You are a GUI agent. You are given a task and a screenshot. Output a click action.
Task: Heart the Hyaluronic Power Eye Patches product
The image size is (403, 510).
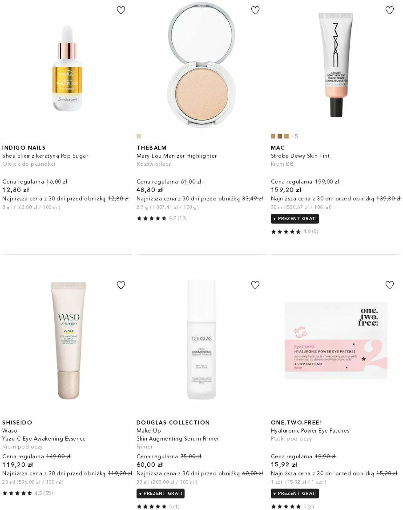pyautogui.click(x=390, y=285)
